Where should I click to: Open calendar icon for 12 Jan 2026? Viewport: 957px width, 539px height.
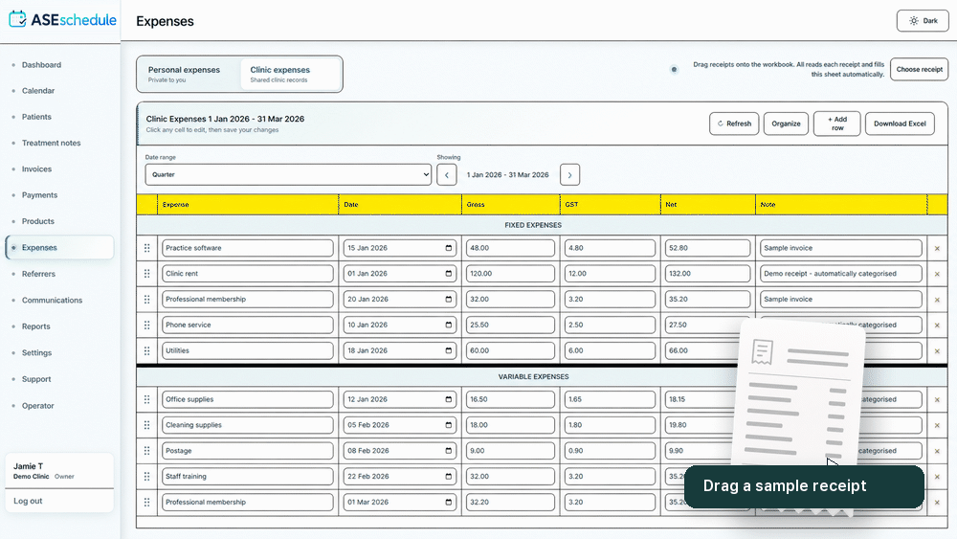(449, 399)
